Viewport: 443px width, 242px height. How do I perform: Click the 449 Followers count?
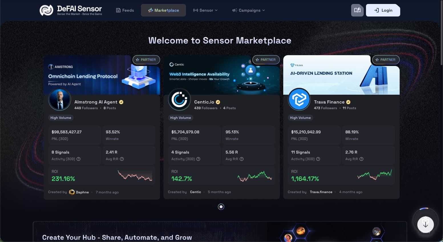(86, 108)
